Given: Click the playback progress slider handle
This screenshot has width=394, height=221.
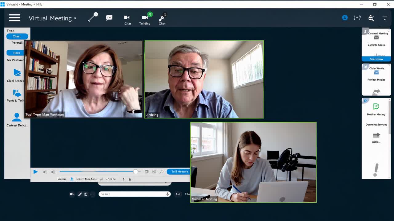Looking at the screenshot, I should click(x=135, y=172).
